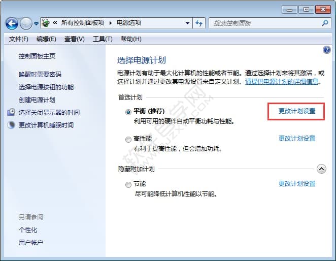The width and height of the screenshot is (336, 261).
Task: Click in the 搜索控制面板 search field
Action: (264, 23)
